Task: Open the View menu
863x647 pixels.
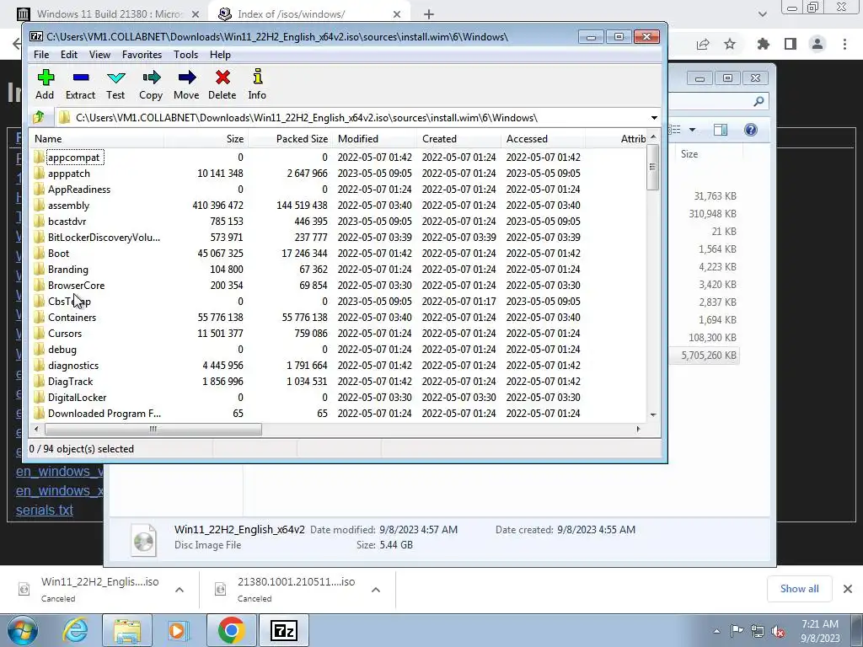Action: 99,55
